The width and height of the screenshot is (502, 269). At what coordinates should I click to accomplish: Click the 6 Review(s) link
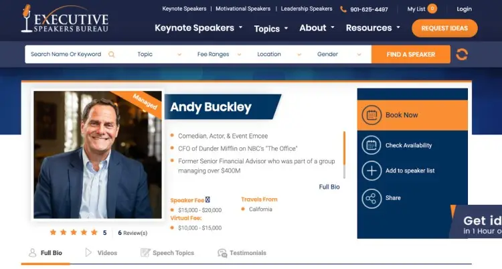coord(133,233)
